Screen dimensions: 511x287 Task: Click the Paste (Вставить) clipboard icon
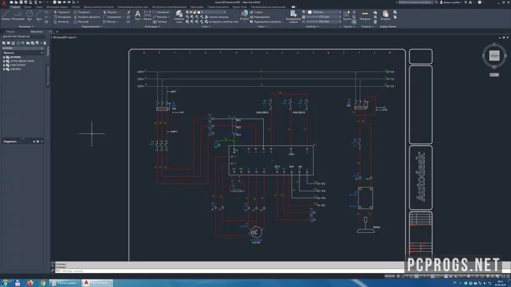[386, 15]
